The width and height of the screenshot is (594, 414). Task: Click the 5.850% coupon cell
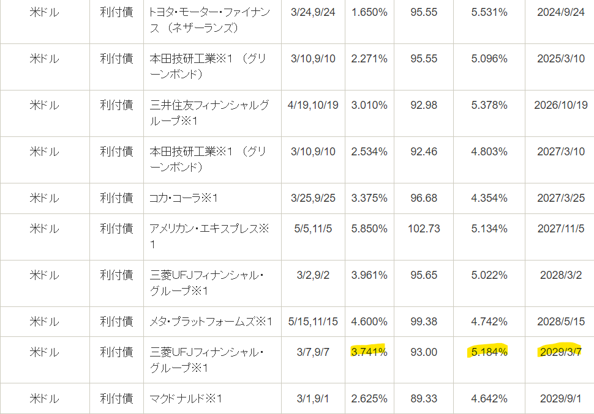[369, 229]
